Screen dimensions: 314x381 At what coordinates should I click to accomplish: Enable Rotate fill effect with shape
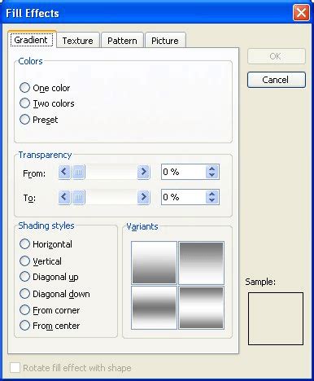[x=15, y=368]
